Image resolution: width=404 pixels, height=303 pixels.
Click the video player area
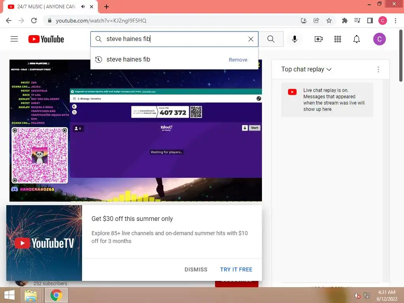tap(136, 130)
